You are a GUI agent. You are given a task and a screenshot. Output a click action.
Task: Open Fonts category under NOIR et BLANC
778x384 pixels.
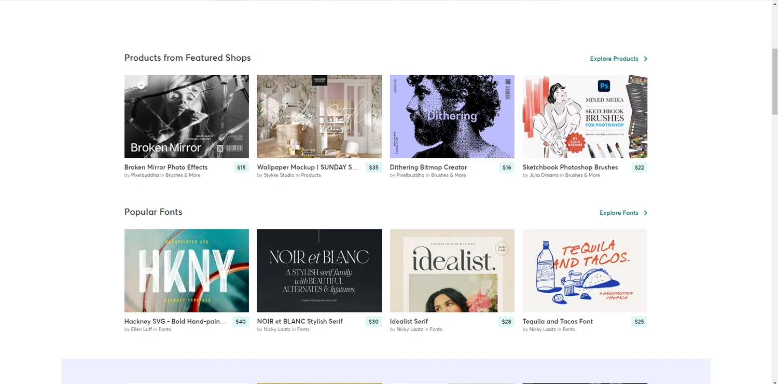[x=303, y=330]
